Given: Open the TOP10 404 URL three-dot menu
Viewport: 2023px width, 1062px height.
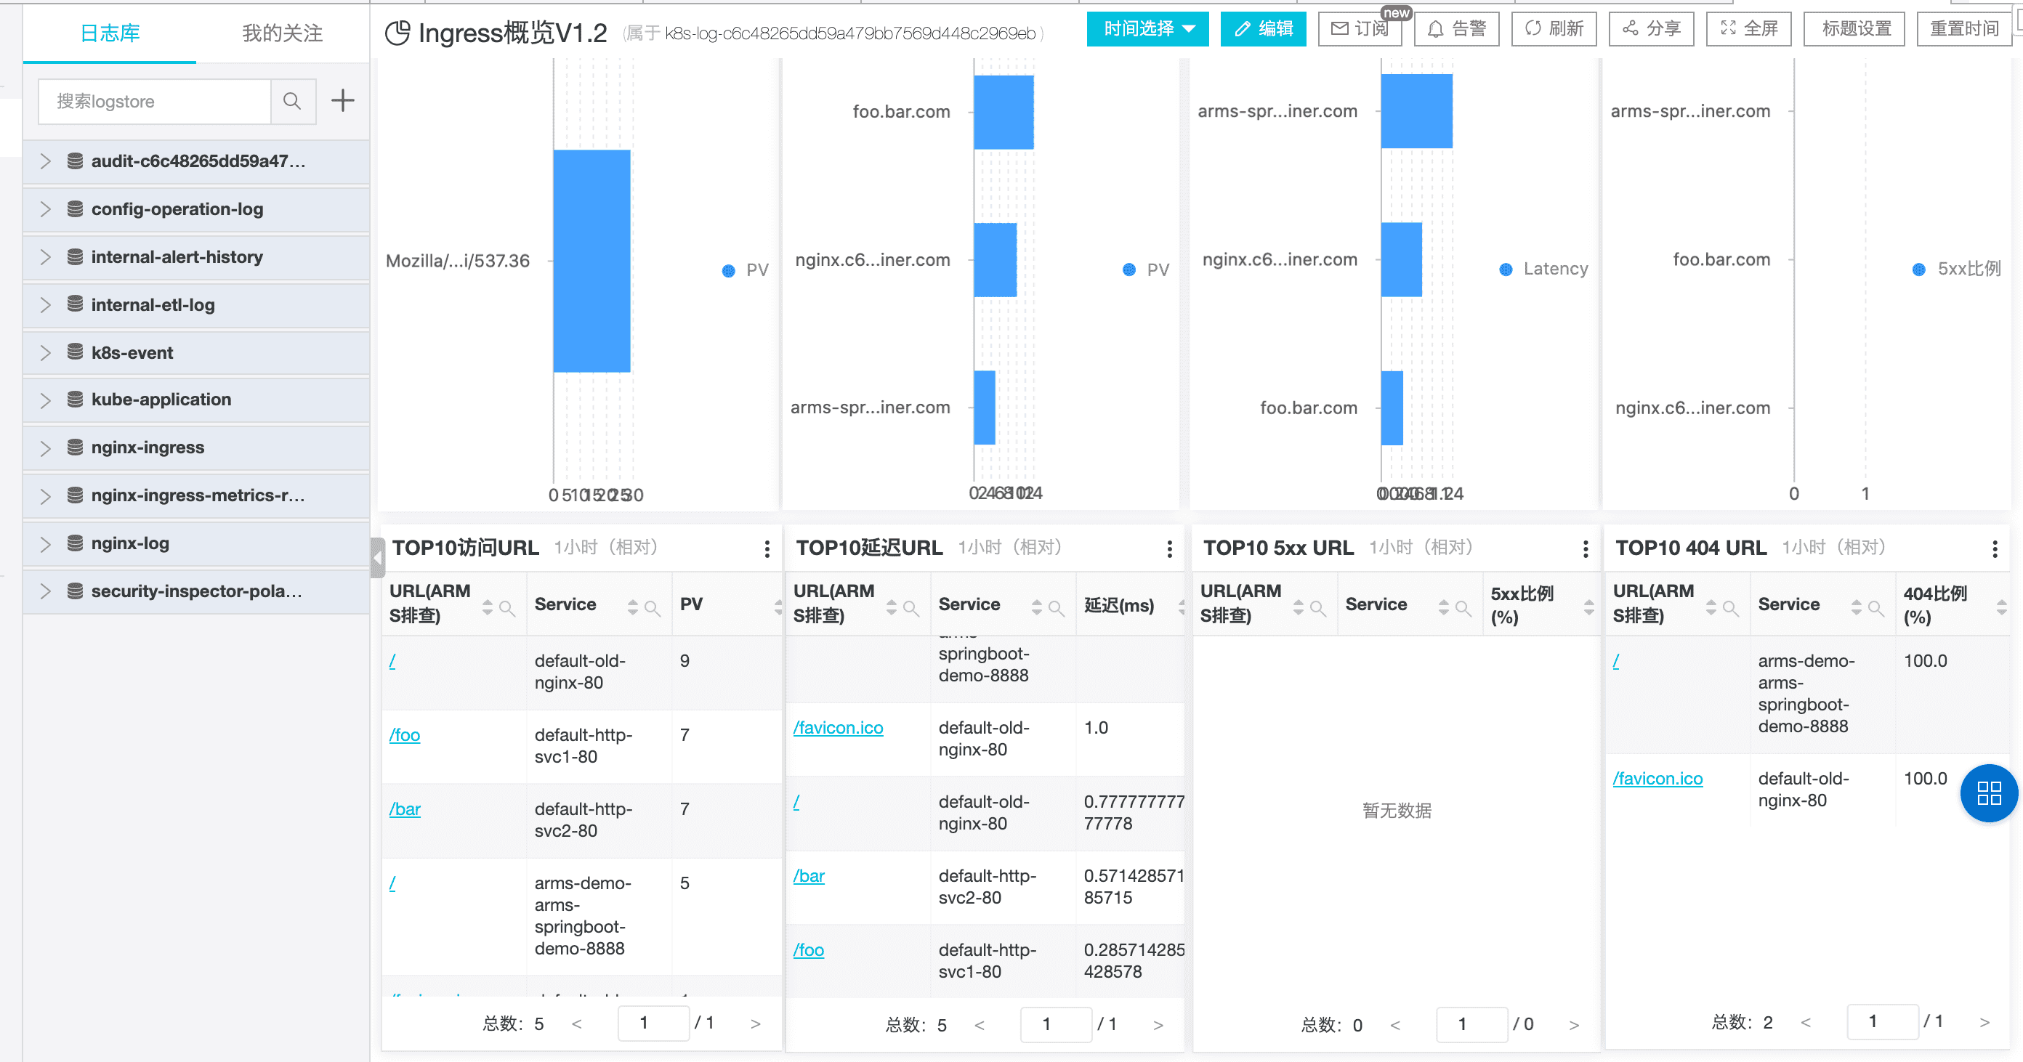Looking at the screenshot, I should click(x=1994, y=548).
